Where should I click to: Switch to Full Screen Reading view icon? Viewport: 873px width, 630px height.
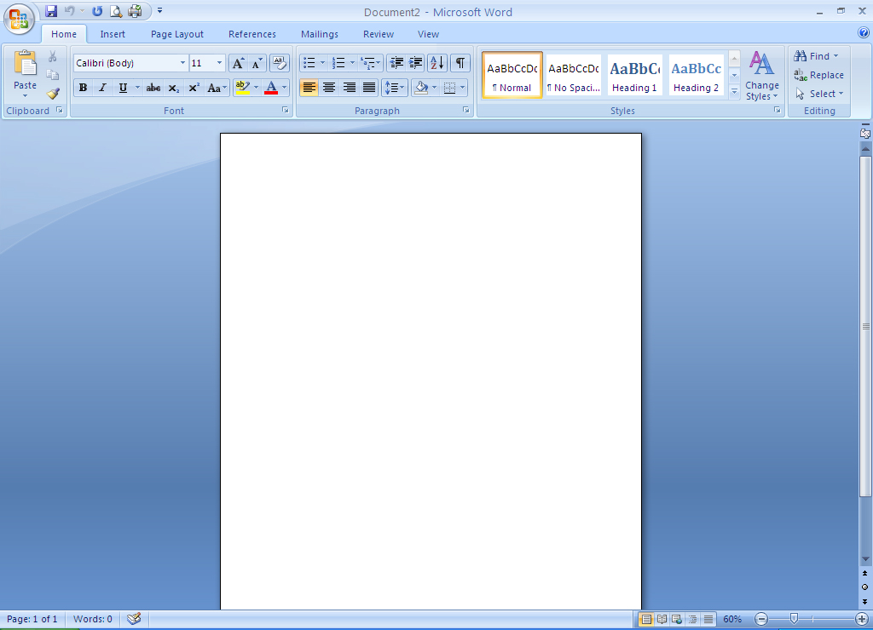(663, 619)
